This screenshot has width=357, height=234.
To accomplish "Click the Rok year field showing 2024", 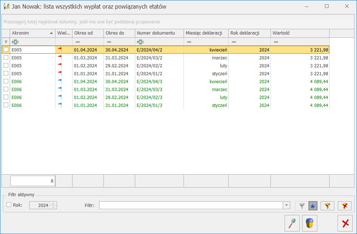I will point(40,205).
